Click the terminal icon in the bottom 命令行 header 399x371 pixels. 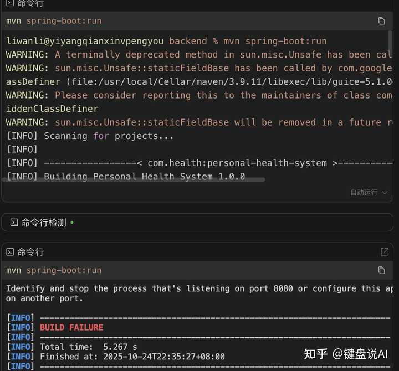pyautogui.click(x=10, y=252)
